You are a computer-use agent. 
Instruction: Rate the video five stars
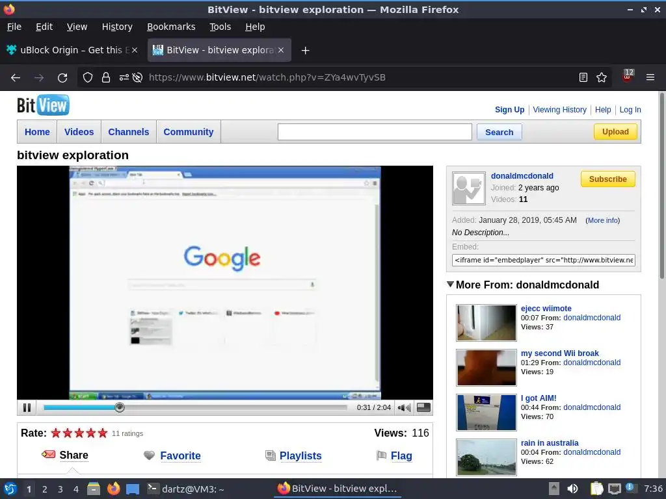point(103,433)
